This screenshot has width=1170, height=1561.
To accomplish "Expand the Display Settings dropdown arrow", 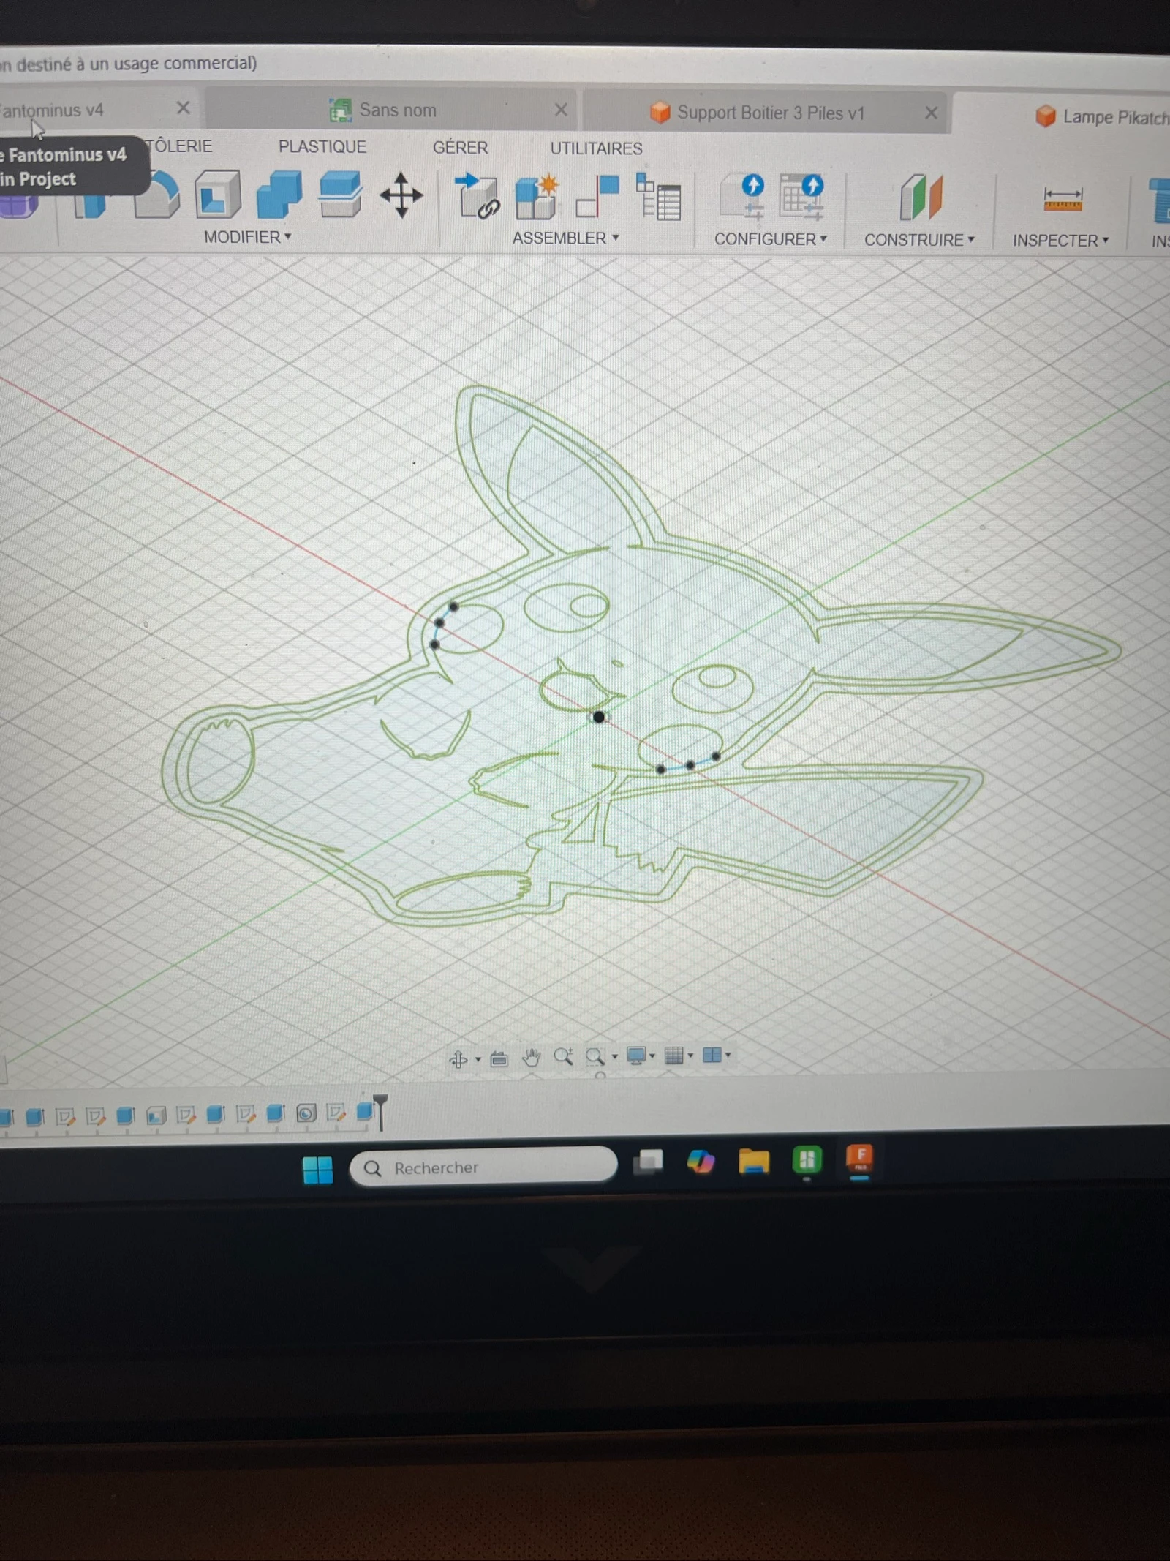I will pyautogui.click(x=652, y=1056).
